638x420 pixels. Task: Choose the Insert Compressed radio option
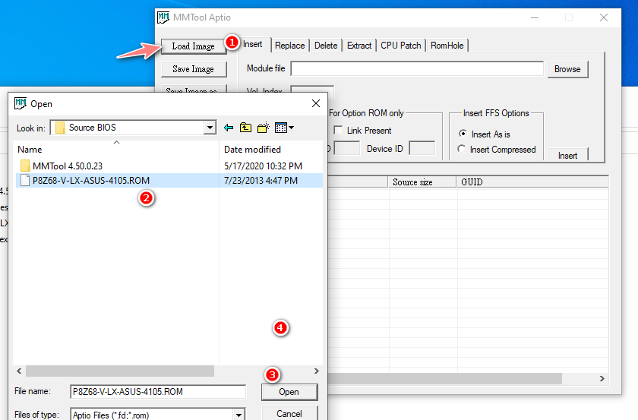(462, 149)
